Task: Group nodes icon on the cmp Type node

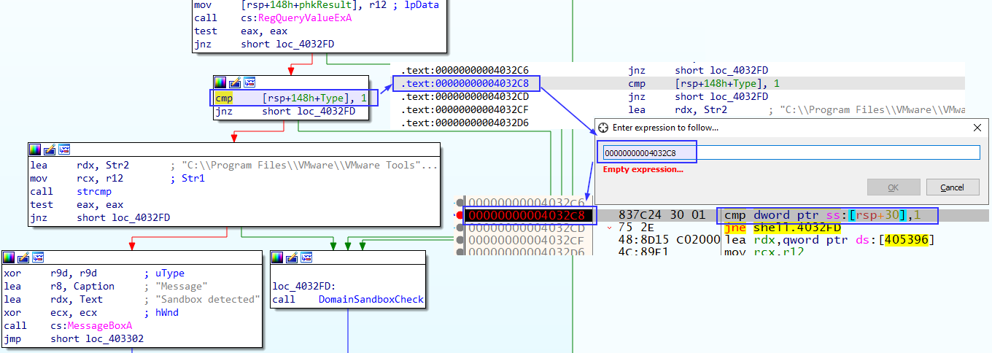Action: point(249,82)
